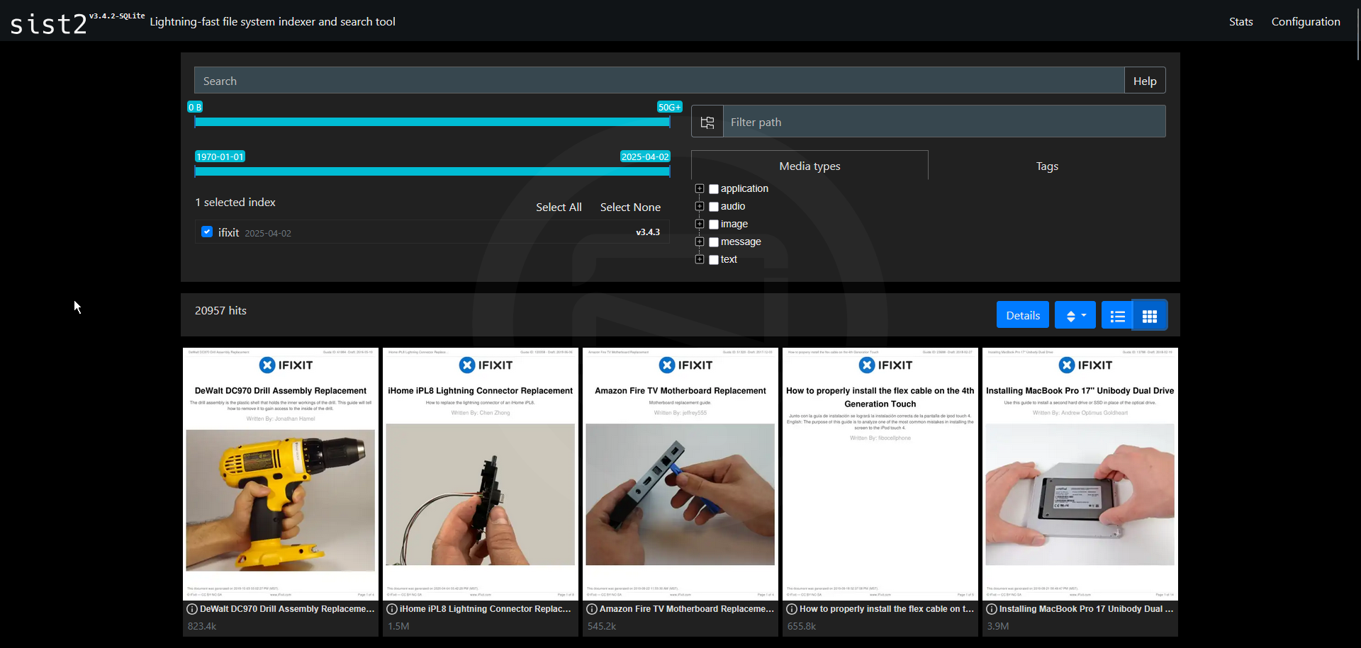Switch to list view layout
The width and height of the screenshot is (1361, 648).
click(x=1116, y=314)
